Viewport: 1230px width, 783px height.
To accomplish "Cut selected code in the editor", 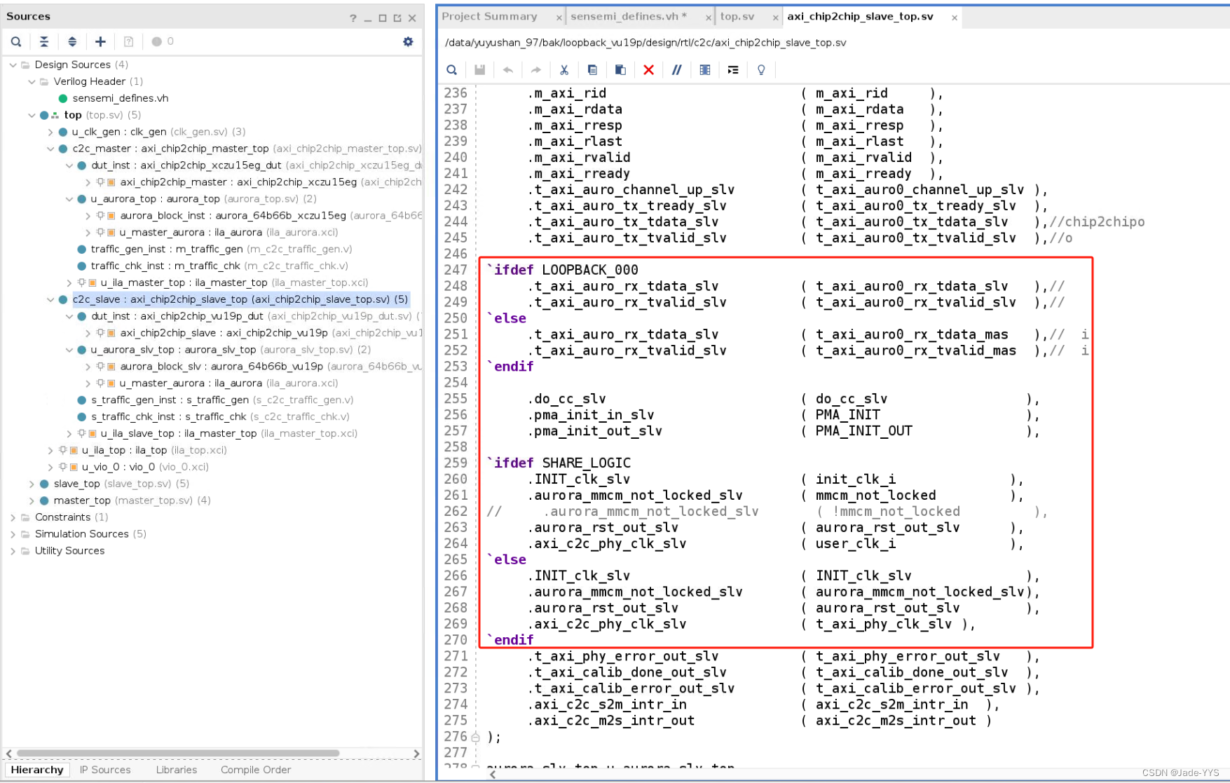I will tap(564, 69).
